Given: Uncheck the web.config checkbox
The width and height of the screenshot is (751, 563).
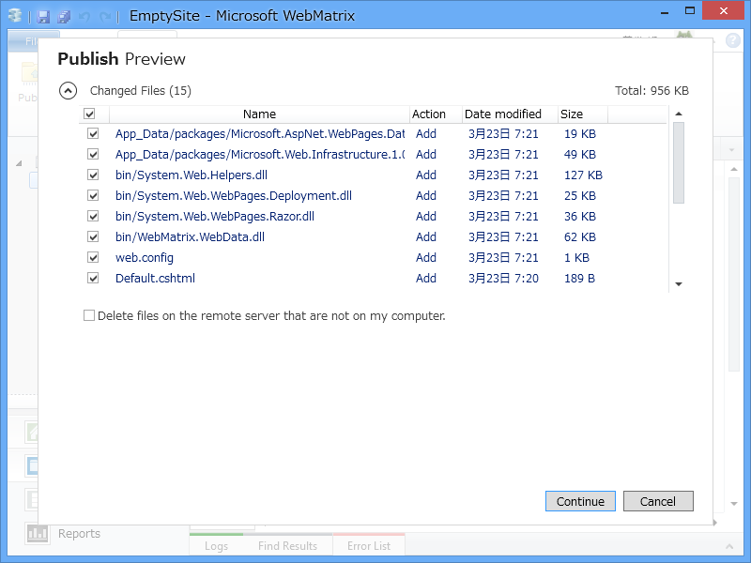Looking at the screenshot, I should (x=93, y=257).
